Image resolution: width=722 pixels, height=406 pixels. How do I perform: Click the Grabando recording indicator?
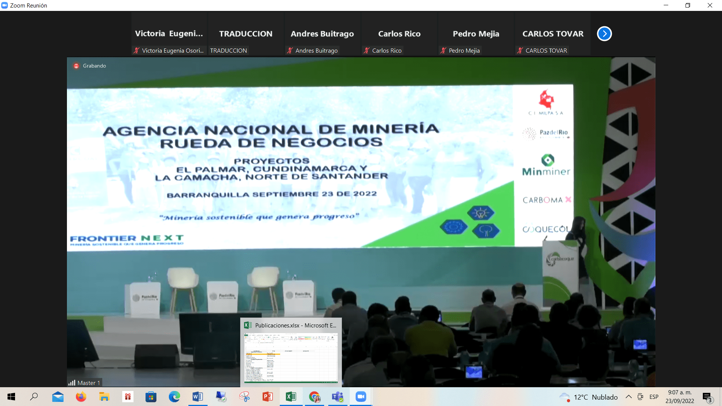tap(89, 66)
